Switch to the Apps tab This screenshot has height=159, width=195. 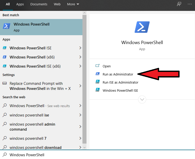[20, 4]
